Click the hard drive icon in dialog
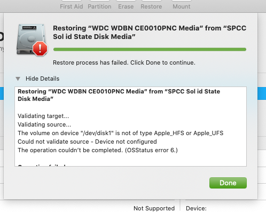The image size is (266, 212). tap(31, 39)
